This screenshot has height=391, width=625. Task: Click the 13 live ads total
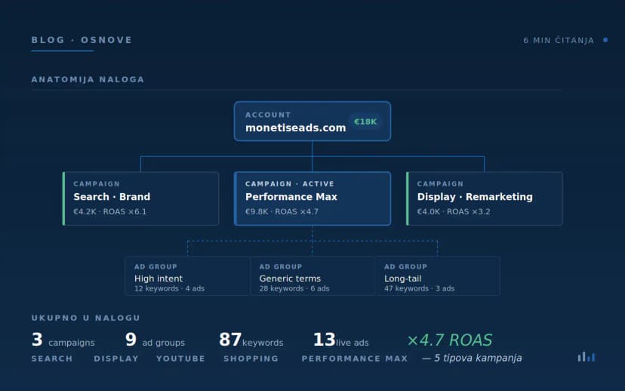coord(340,340)
